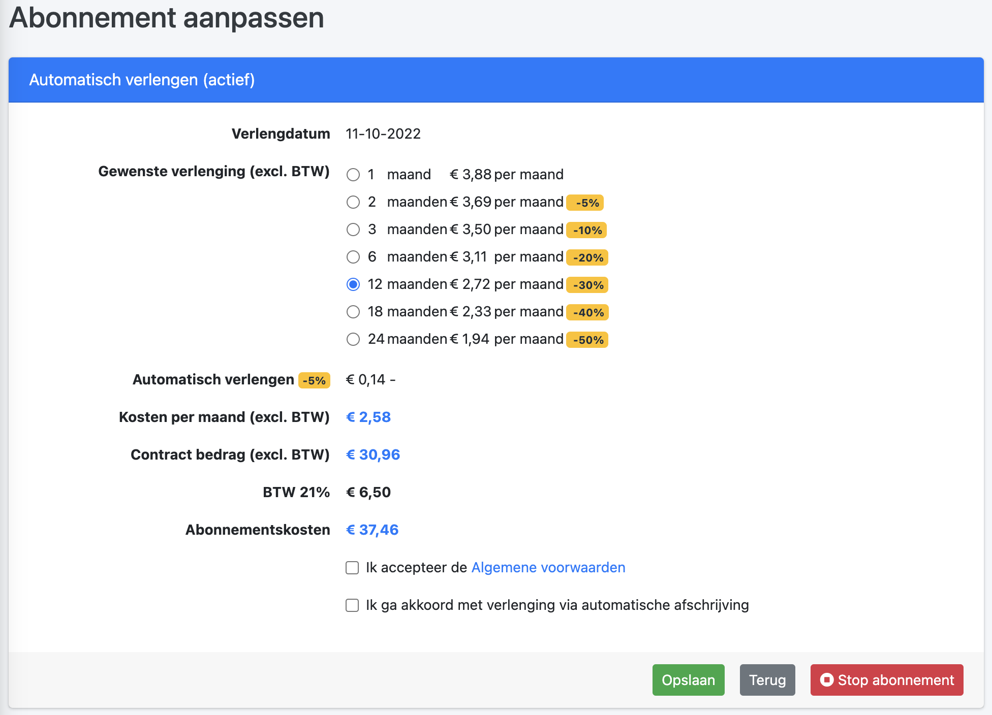Click the -30% discount badge
This screenshot has width=992, height=715.
pos(587,285)
